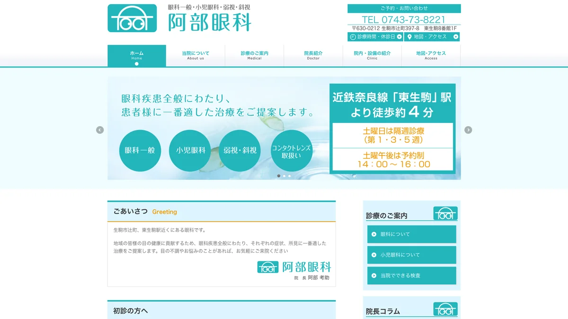Select 診療のご案内 Medical in navigation bar
Viewport: 568px width, 319px height.
(254, 56)
